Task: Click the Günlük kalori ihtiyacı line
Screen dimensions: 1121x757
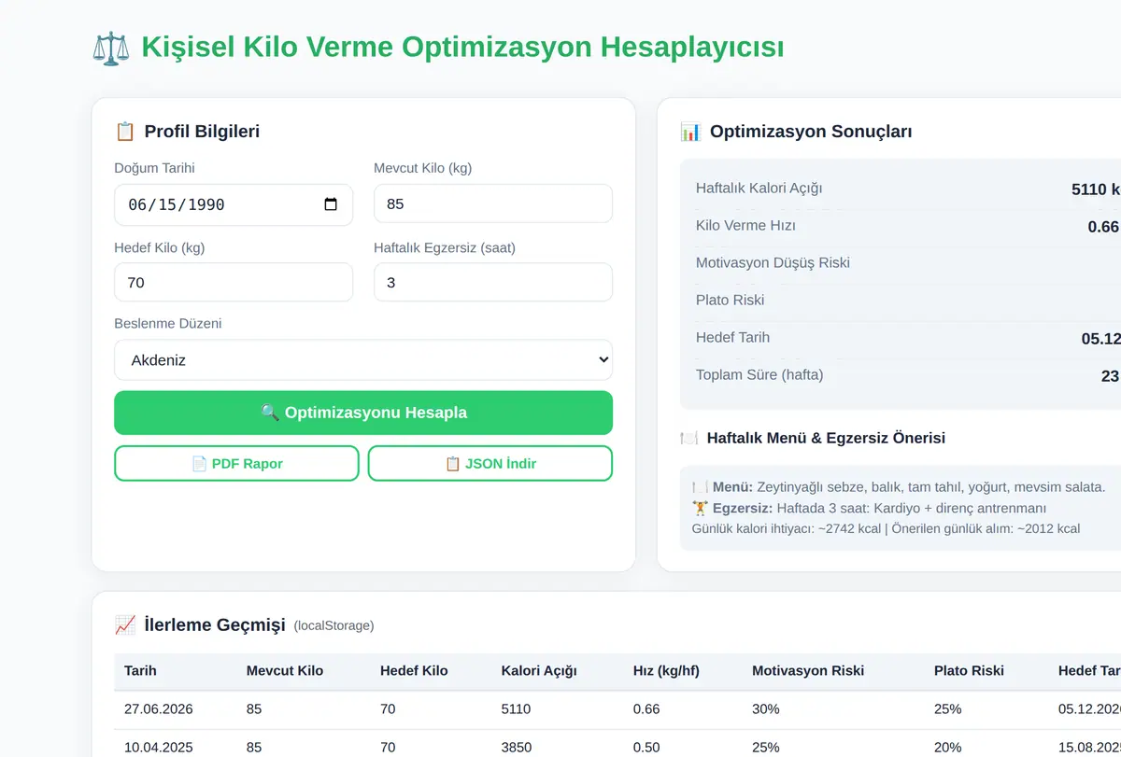Action: tap(886, 528)
